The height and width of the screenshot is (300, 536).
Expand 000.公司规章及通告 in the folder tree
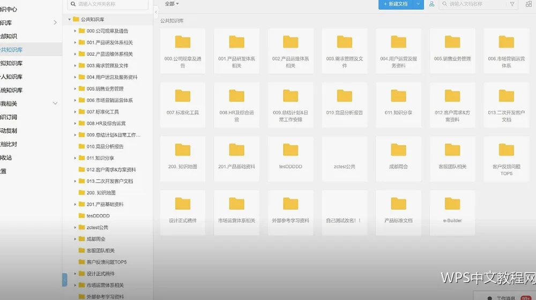coord(75,31)
